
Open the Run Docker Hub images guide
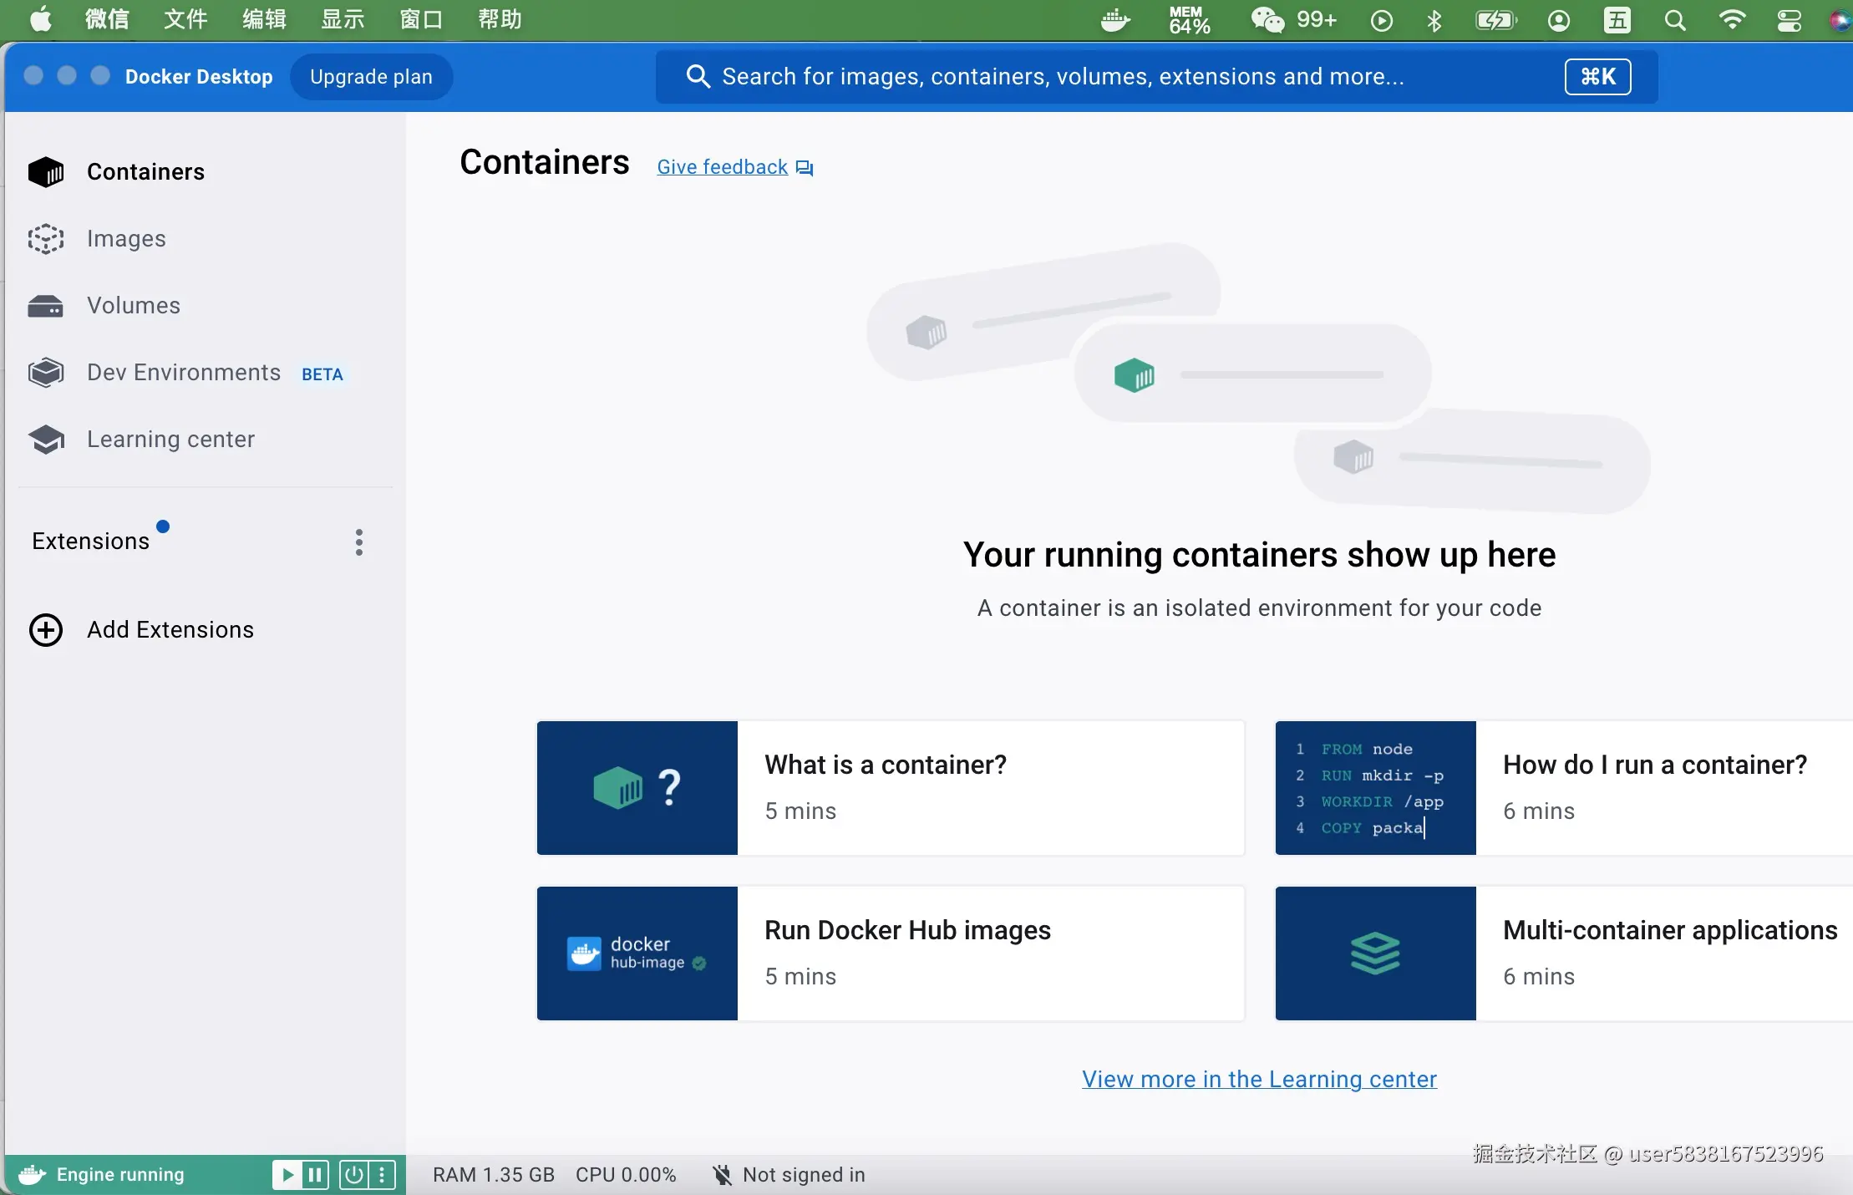click(x=891, y=953)
